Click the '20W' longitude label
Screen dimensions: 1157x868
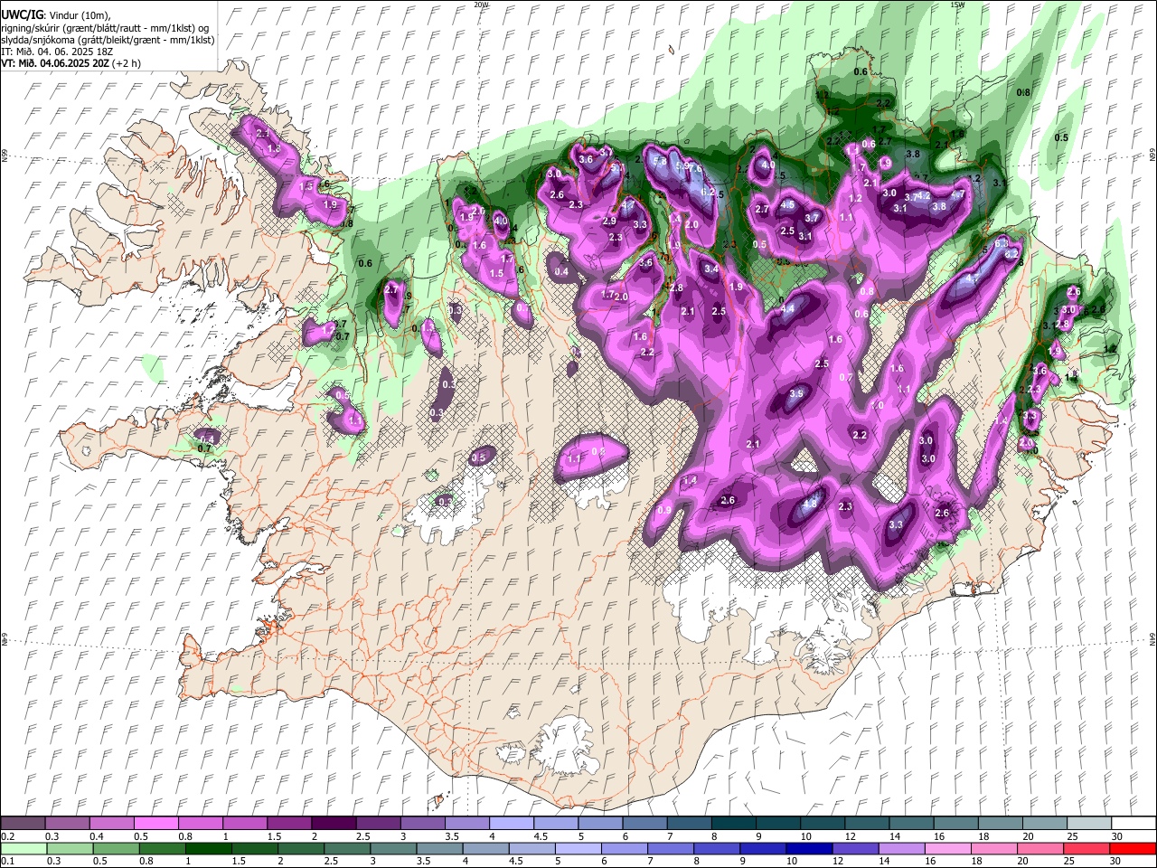[481, 5]
